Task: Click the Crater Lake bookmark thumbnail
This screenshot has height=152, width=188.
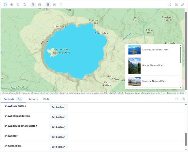Action: pyautogui.click(x=134, y=50)
